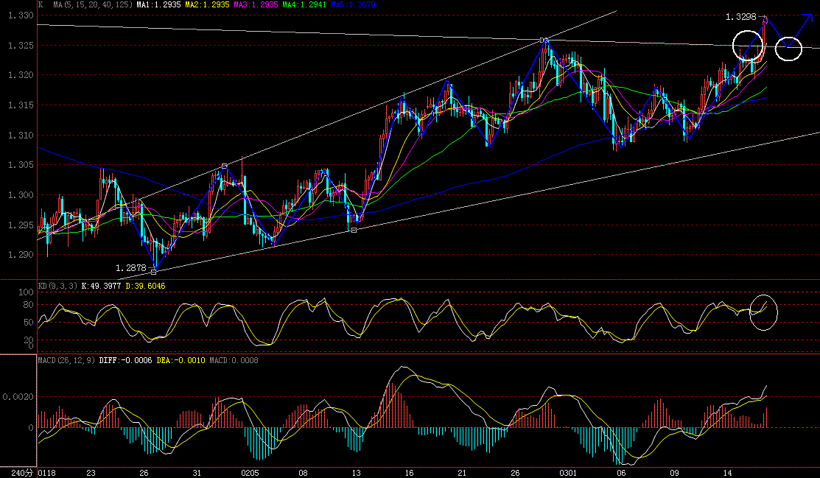Click the 1.305 price axis label
This screenshot has width=820, height=478.
click(x=21, y=165)
